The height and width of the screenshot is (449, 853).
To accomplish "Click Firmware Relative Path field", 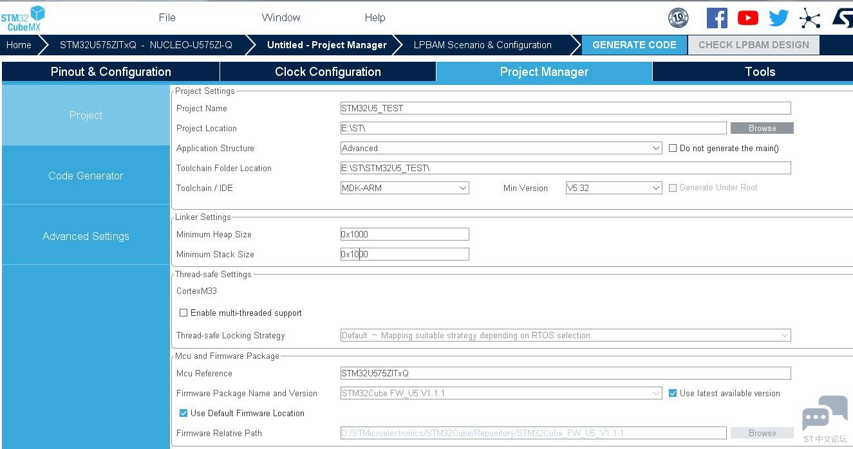I will tap(533, 433).
